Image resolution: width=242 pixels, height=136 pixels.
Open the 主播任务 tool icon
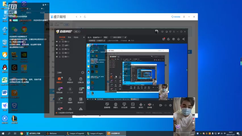coord(80,80)
